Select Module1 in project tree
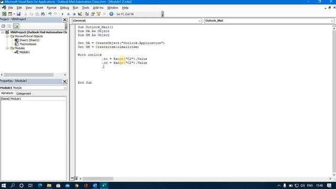This screenshot has width=336, height=189. [x=25, y=52]
